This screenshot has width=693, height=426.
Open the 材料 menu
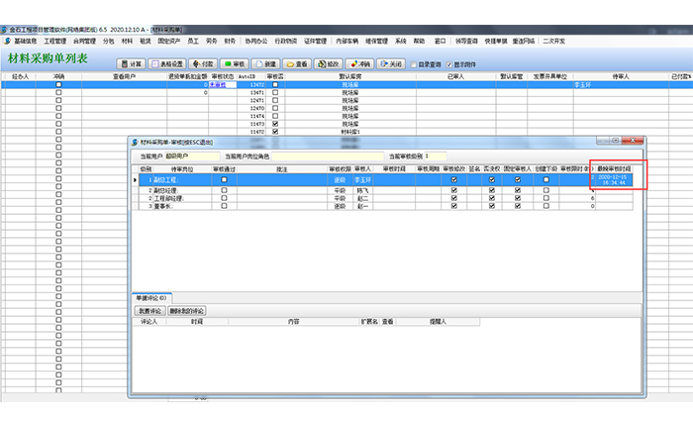pos(127,42)
